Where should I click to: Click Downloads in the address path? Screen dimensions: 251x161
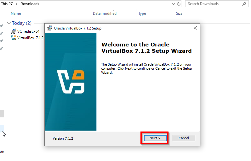point(30,4)
